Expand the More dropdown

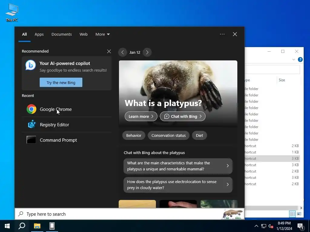click(x=102, y=34)
